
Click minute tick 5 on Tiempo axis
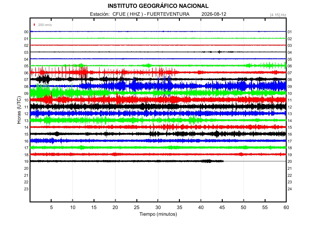tap(51, 207)
